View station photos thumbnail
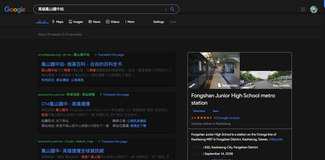The image size is (325, 160). (214, 70)
